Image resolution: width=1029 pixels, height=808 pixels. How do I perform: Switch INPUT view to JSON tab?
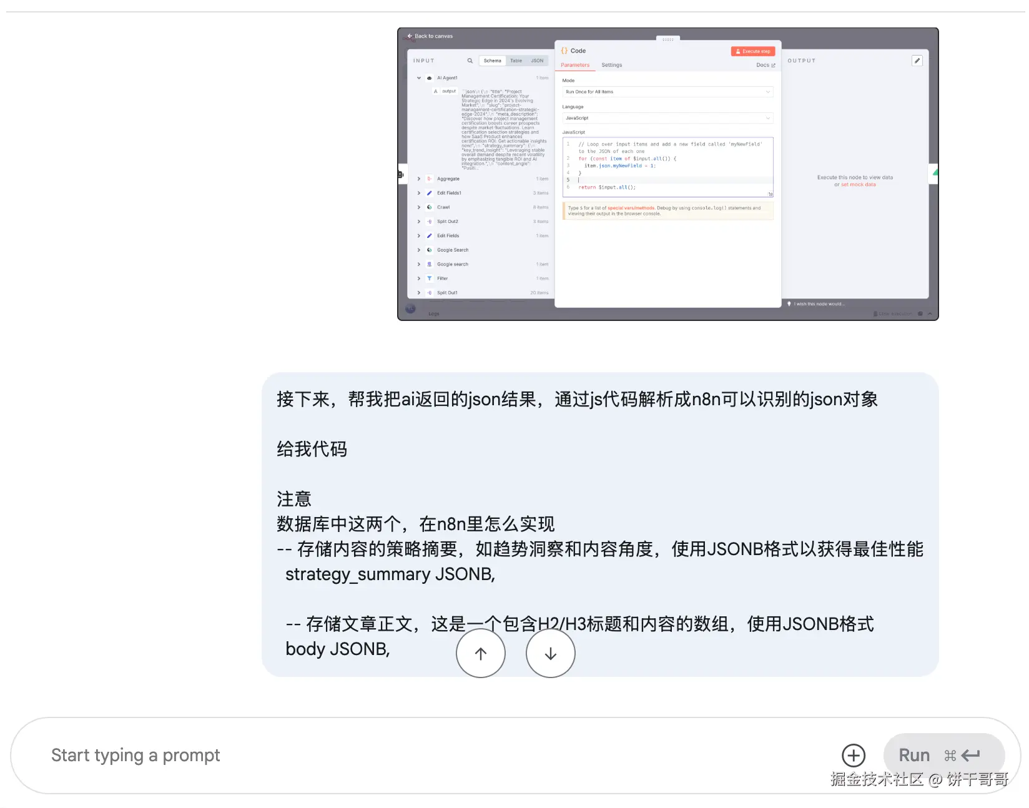tap(537, 61)
